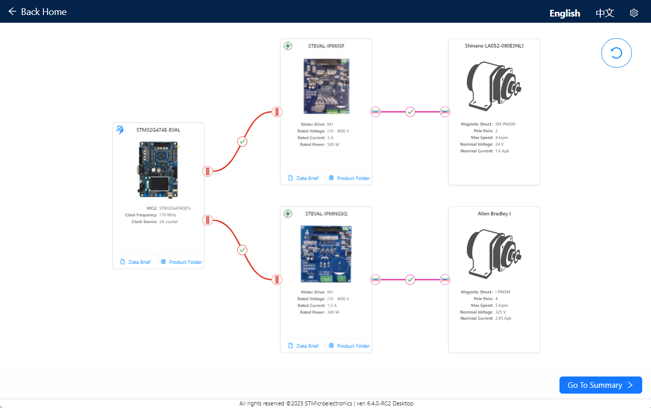The width and height of the screenshot is (651, 408).
Task: Switch language to English
Action: [x=565, y=13]
